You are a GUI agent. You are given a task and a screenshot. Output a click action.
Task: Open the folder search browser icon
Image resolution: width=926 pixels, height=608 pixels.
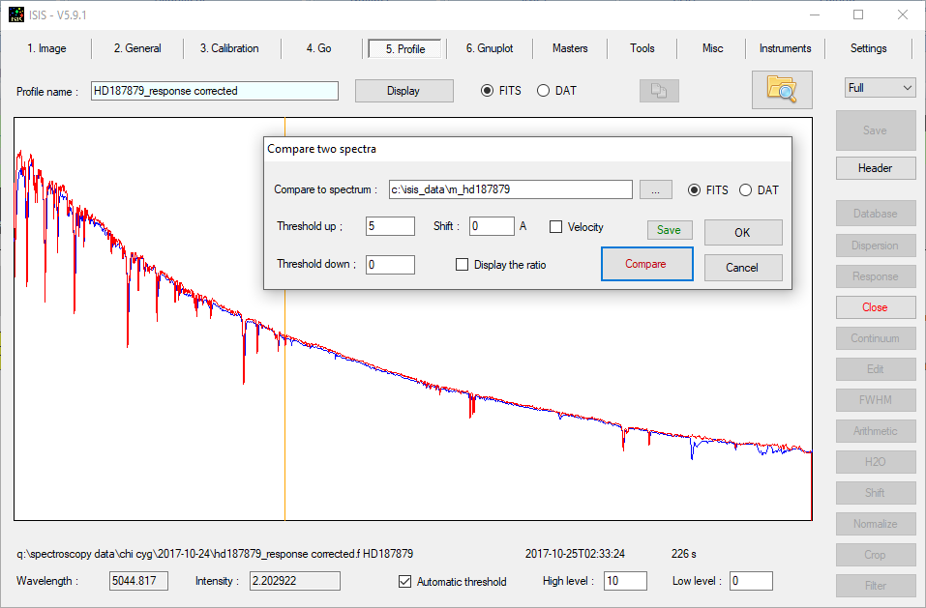point(782,90)
